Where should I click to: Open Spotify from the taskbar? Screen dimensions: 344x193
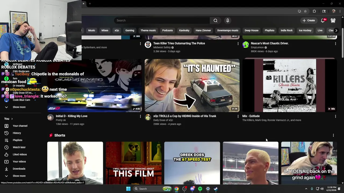click(200, 189)
